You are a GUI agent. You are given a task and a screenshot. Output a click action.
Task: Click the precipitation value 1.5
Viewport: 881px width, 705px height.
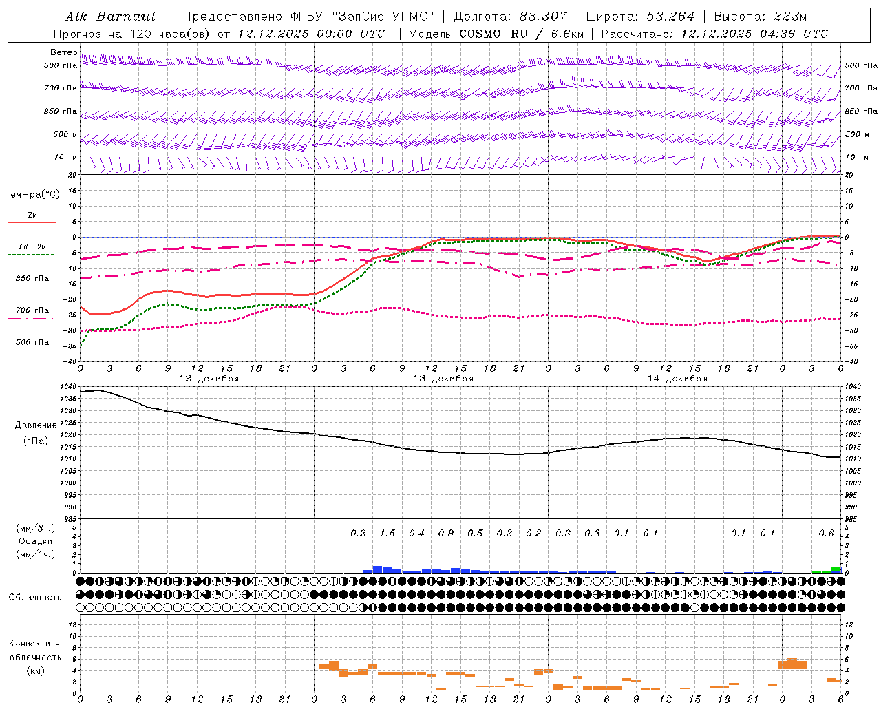click(388, 533)
